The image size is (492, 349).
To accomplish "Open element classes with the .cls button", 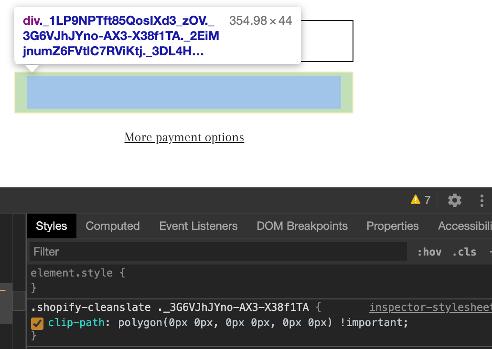I will 463,252.
